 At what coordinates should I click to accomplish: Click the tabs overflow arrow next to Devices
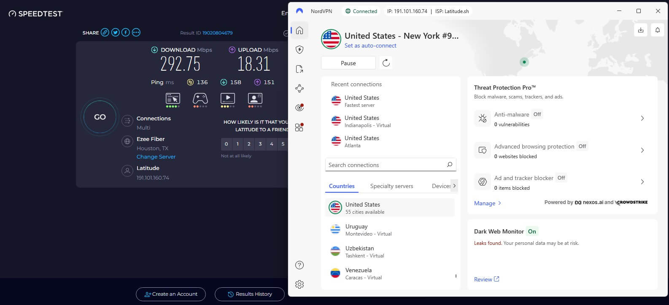(454, 186)
